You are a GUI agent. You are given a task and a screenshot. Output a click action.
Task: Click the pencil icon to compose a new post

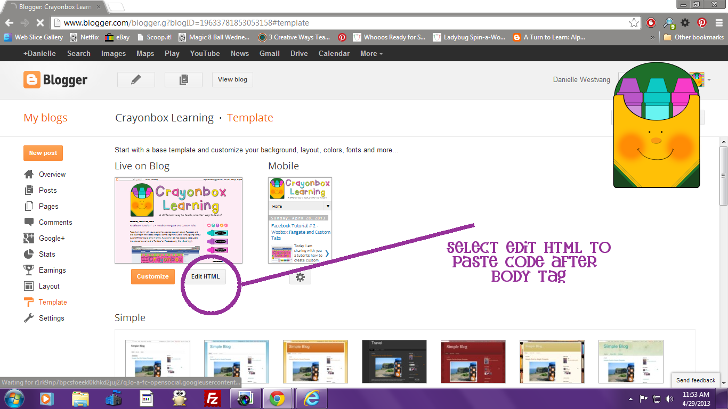coord(136,79)
